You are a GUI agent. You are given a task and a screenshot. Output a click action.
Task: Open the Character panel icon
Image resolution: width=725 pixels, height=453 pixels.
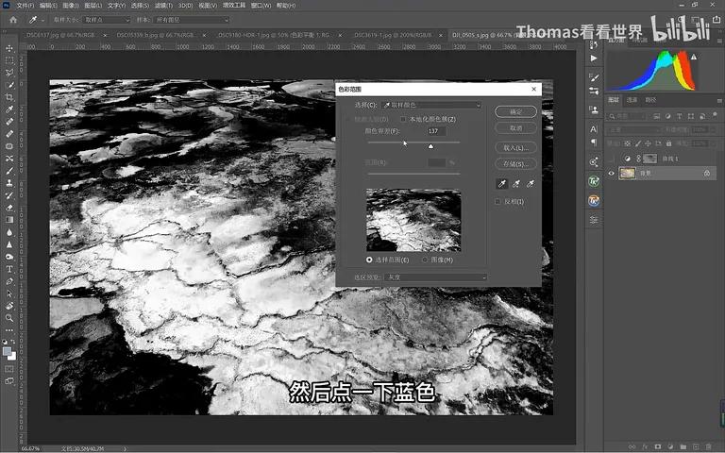[x=594, y=129]
